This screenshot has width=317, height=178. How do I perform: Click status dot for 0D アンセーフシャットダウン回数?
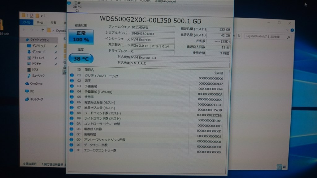click(x=72, y=139)
